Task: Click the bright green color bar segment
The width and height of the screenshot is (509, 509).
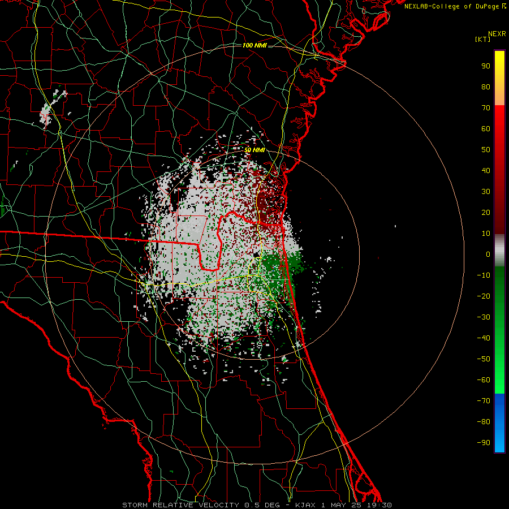Action: (x=499, y=330)
